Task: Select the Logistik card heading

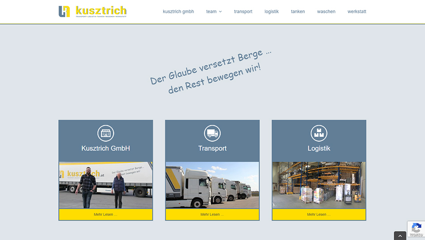Action: coord(319,148)
